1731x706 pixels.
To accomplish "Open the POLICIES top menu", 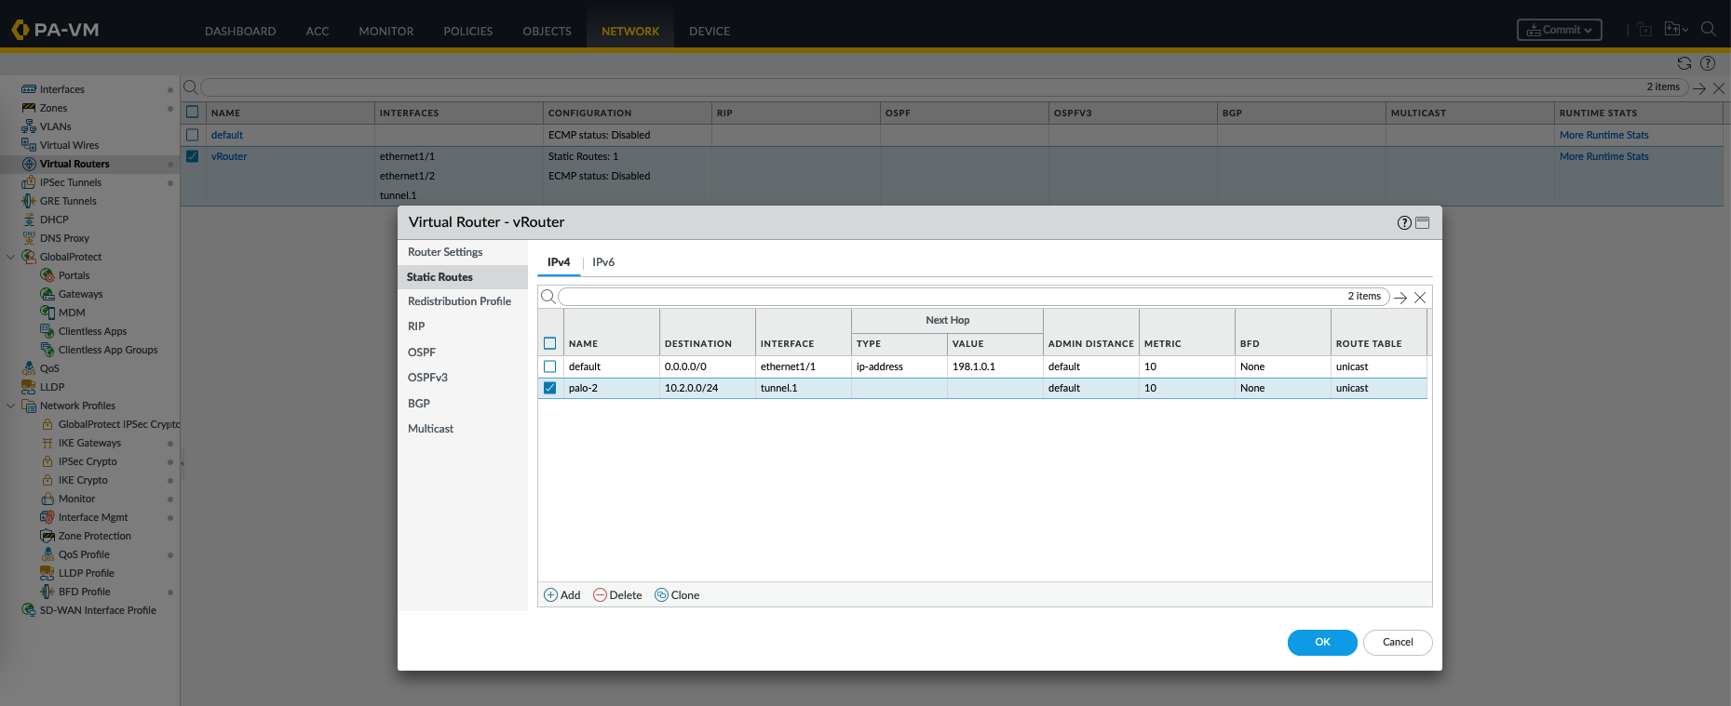I will tap(467, 31).
